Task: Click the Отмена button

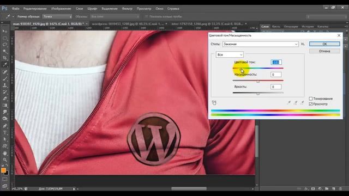Action: tap(324, 51)
